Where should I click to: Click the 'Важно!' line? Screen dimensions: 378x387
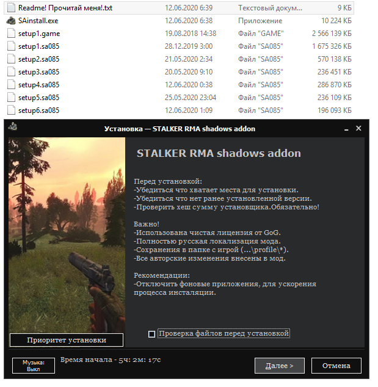pyautogui.click(x=147, y=225)
